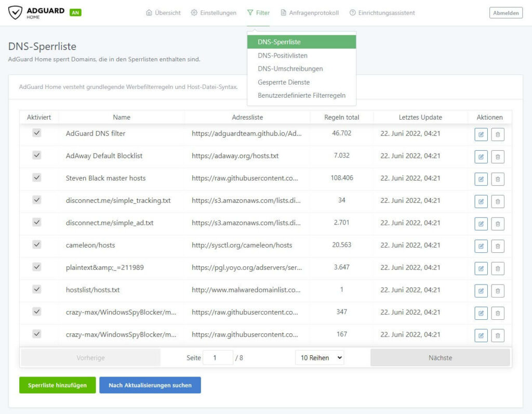Click the Seite page number field

point(218,358)
